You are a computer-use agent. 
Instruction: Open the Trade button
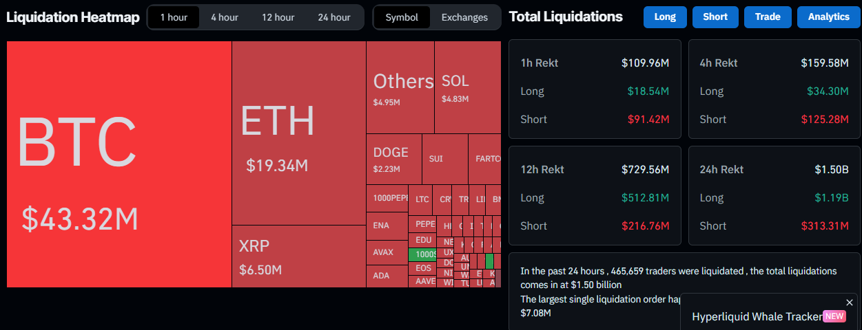[767, 17]
